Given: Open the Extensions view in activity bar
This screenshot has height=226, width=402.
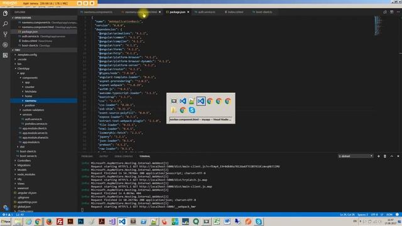Looking at the screenshot, I should point(5,55).
